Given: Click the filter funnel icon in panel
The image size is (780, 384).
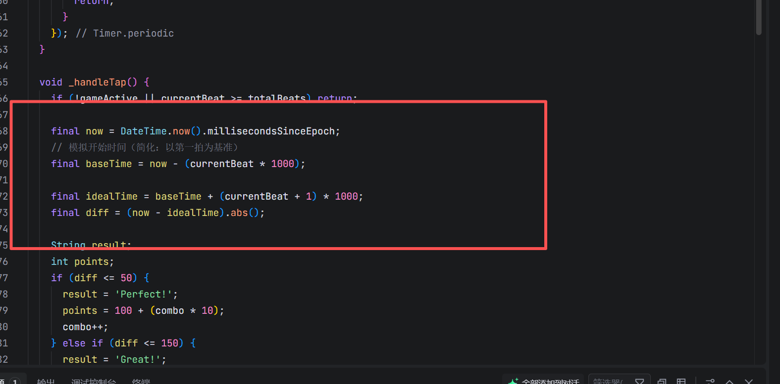Looking at the screenshot, I should (x=639, y=382).
